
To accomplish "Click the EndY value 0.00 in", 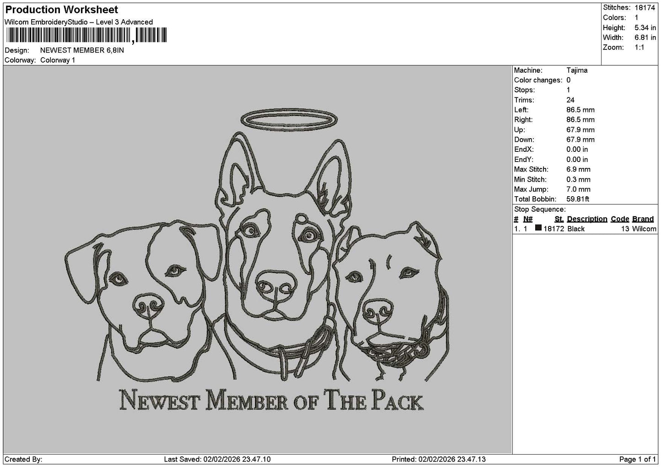I will coord(577,160).
